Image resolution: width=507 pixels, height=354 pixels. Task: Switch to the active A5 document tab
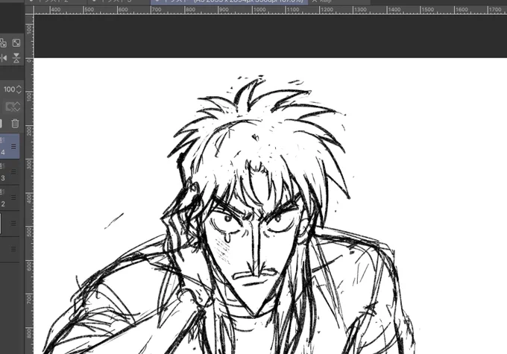(x=229, y=1)
